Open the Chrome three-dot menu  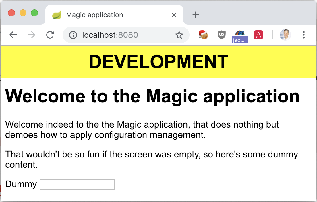pyautogui.click(x=304, y=35)
